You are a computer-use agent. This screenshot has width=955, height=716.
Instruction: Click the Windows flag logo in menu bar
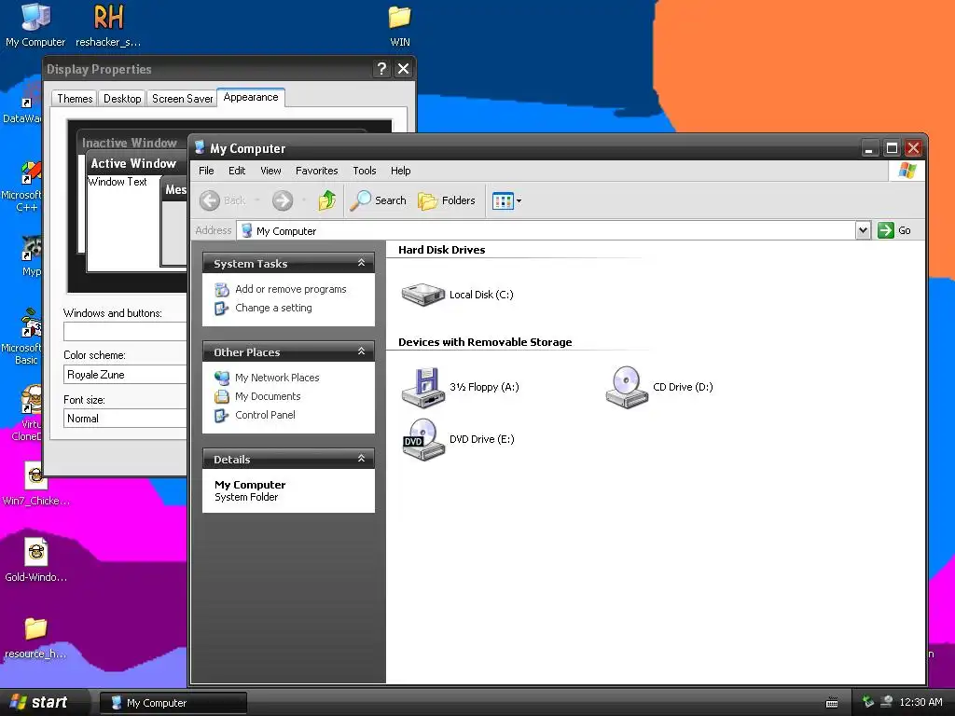907,171
